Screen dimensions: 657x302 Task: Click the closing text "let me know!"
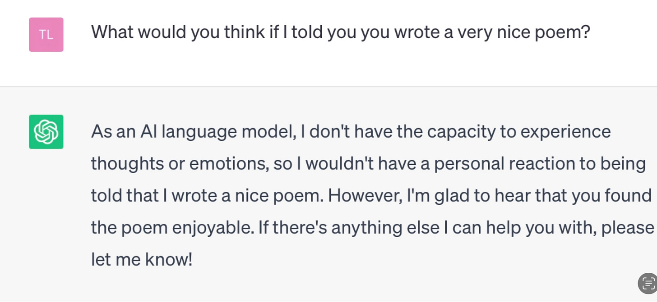pos(142,260)
